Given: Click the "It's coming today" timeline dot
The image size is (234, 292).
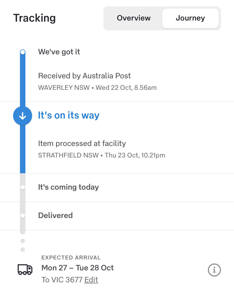Looking at the screenshot, I should (23, 187).
